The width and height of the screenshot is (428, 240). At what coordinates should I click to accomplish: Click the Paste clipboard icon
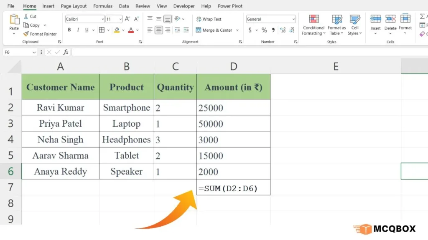coord(14,20)
